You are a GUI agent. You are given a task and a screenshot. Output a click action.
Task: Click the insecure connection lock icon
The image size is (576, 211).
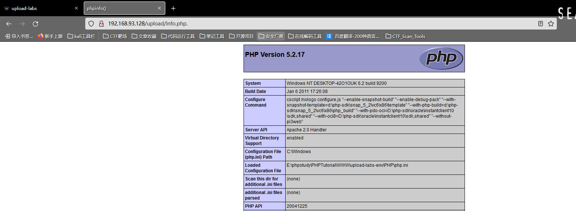click(101, 24)
